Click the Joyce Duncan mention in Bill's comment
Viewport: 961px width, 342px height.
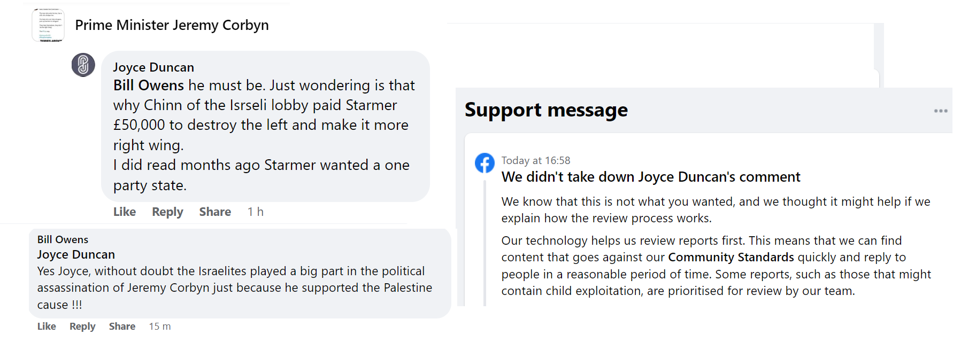coord(76,254)
